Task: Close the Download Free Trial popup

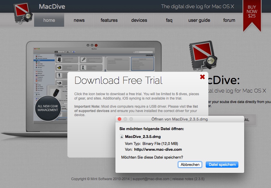Action: (203, 77)
